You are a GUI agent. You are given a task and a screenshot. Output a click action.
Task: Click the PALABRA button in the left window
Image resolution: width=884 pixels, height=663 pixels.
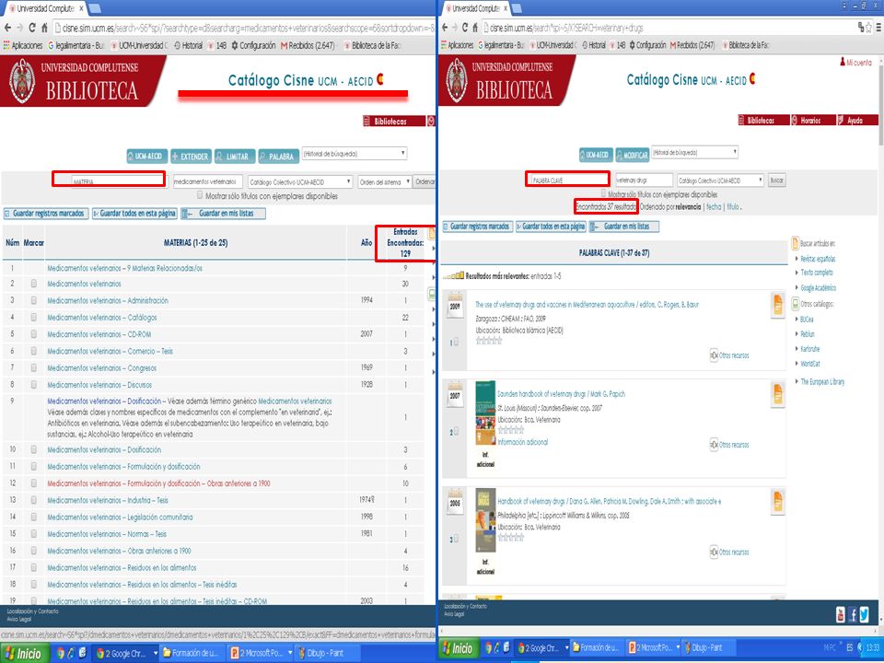[x=278, y=157]
